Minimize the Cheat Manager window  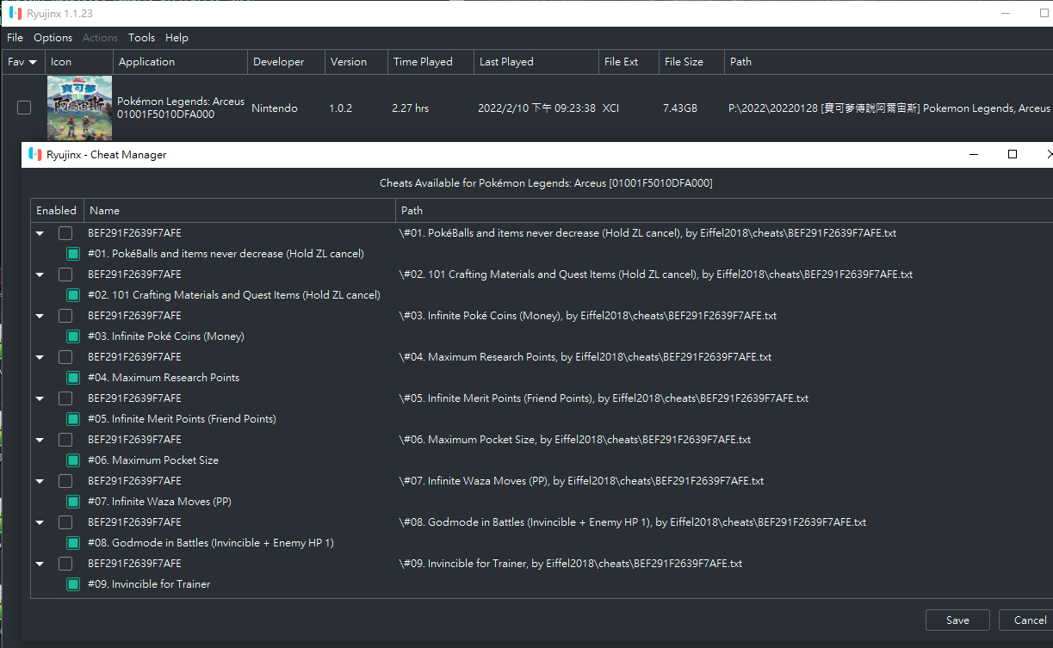tap(975, 155)
